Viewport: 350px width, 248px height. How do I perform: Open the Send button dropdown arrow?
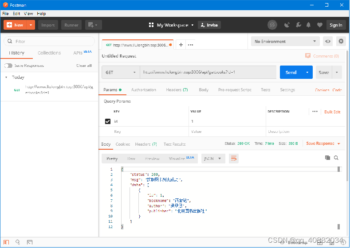tap(307, 72)
